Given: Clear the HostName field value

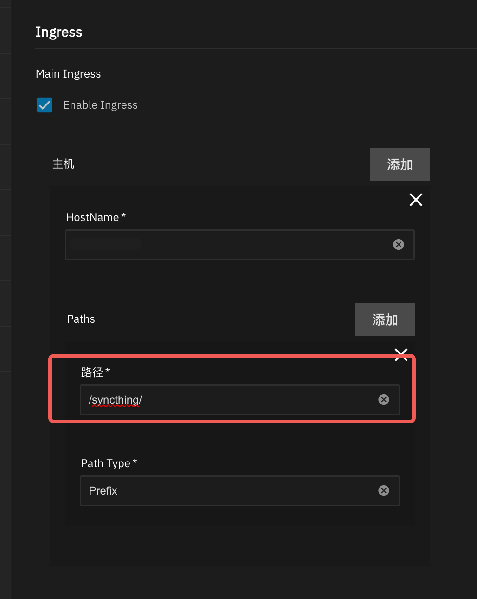Looking at the screenshot, I should (399, 245).
